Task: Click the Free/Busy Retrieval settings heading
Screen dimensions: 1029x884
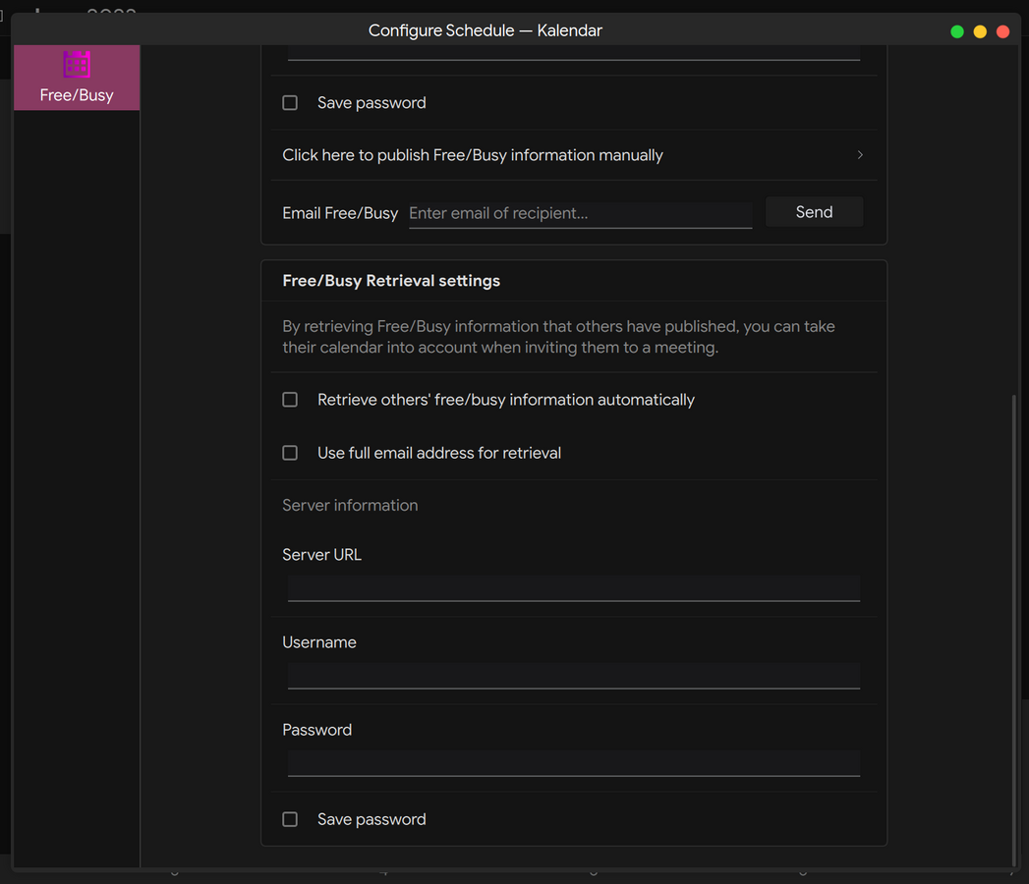Action: click(x=391, y=281)
